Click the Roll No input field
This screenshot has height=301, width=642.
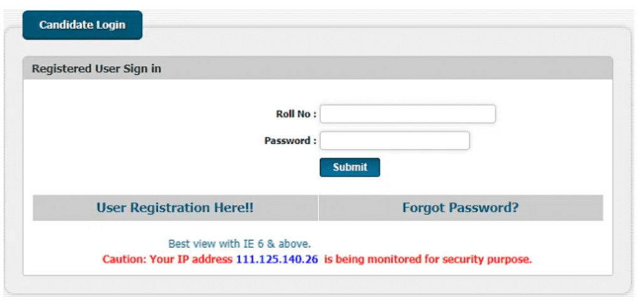pos(408,114)
